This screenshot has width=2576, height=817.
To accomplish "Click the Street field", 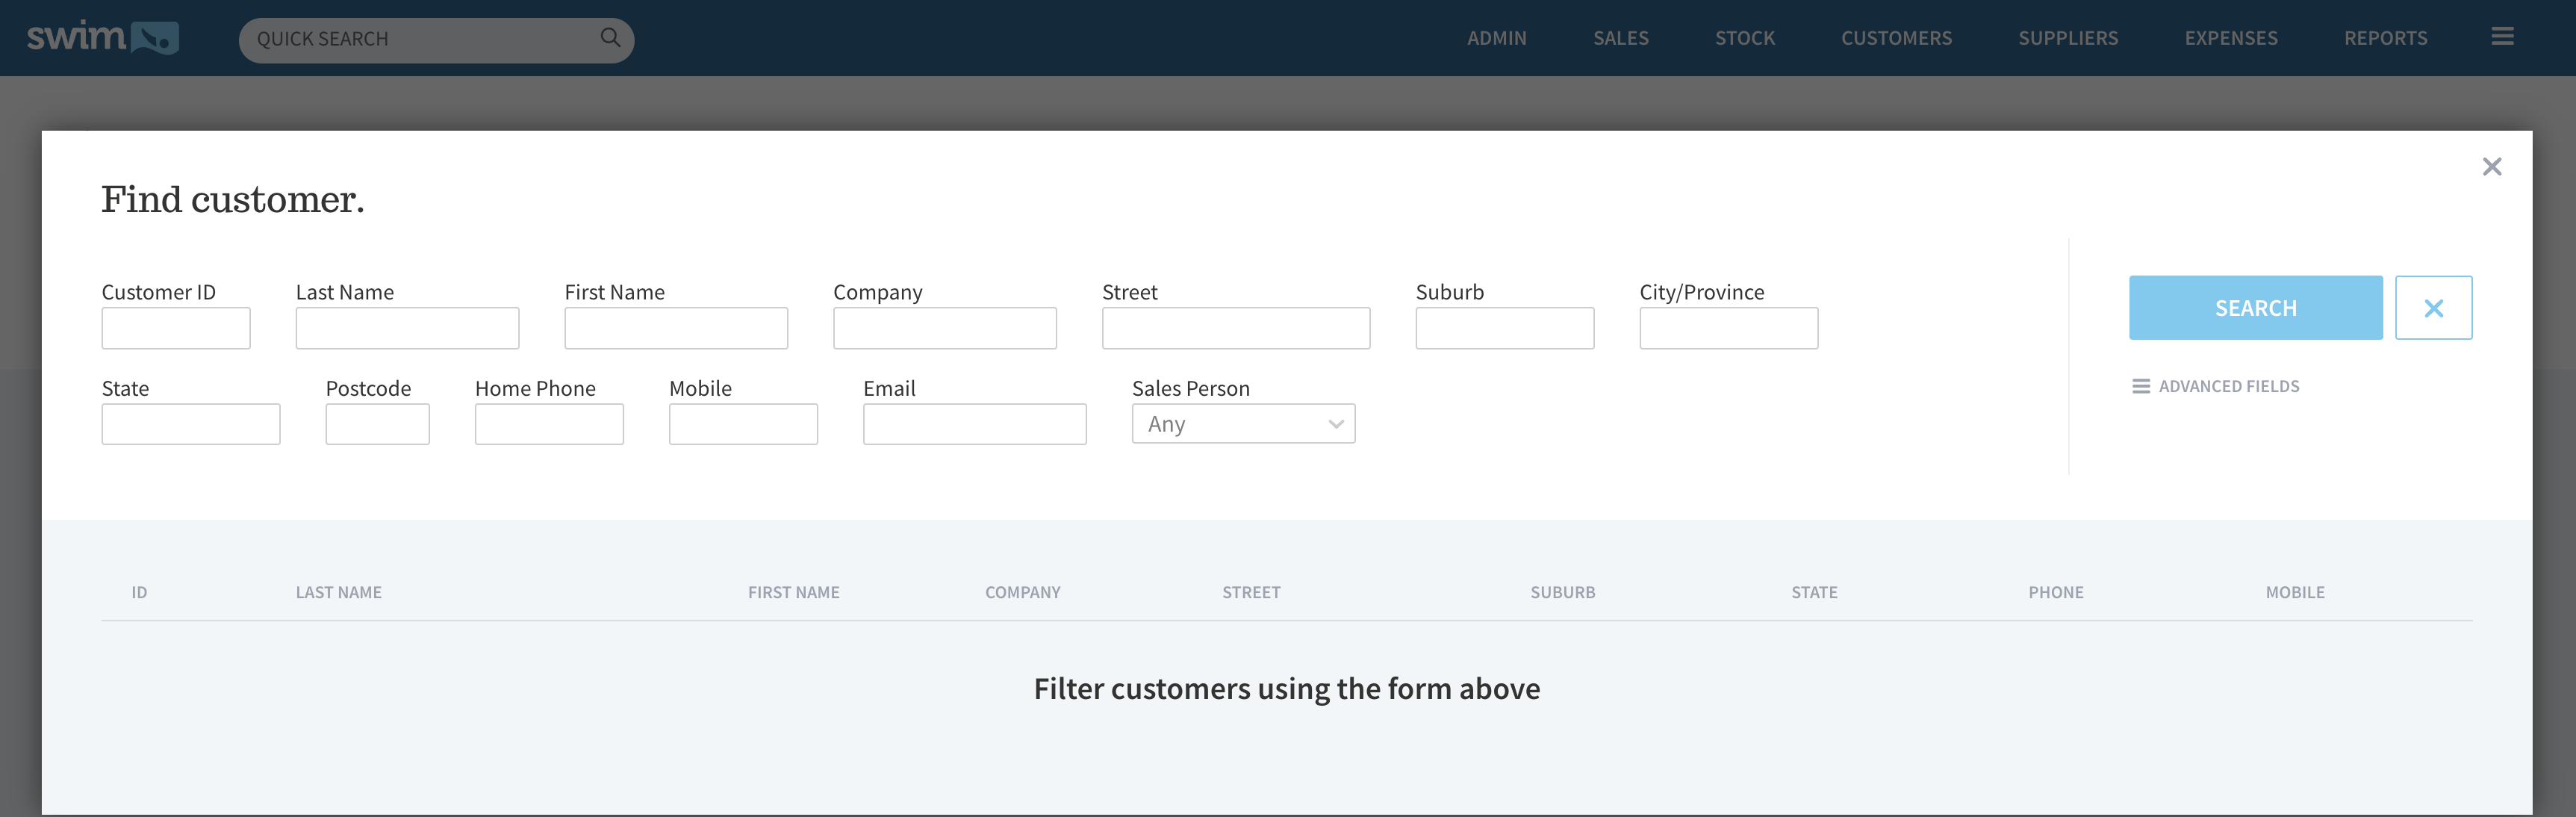I will 1236,328.
